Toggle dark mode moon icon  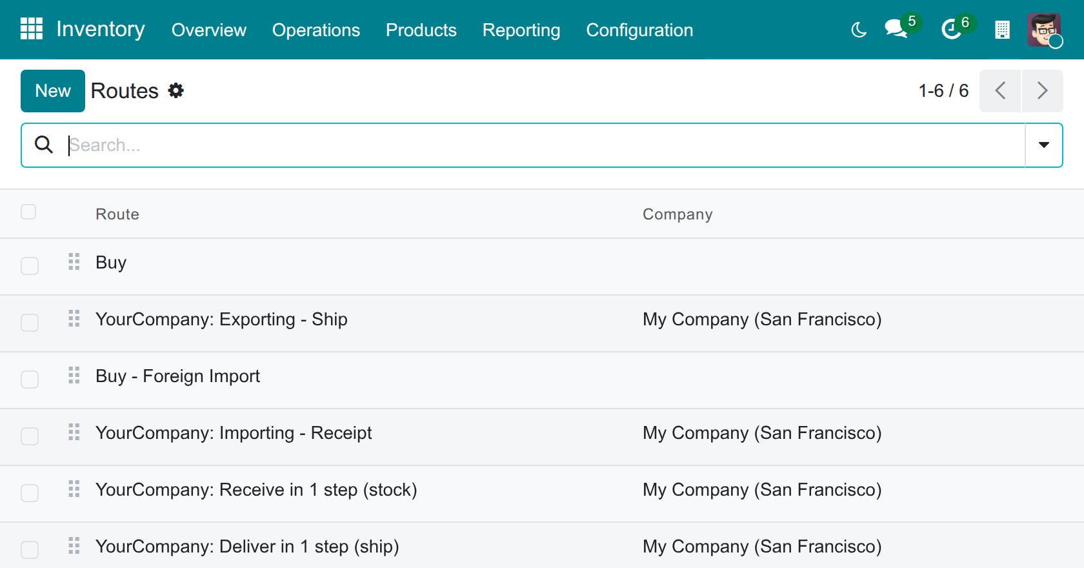coord(859,30)
